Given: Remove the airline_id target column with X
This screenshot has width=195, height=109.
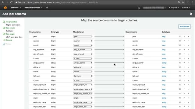Looking at the screenshot, I should point(180,67).
